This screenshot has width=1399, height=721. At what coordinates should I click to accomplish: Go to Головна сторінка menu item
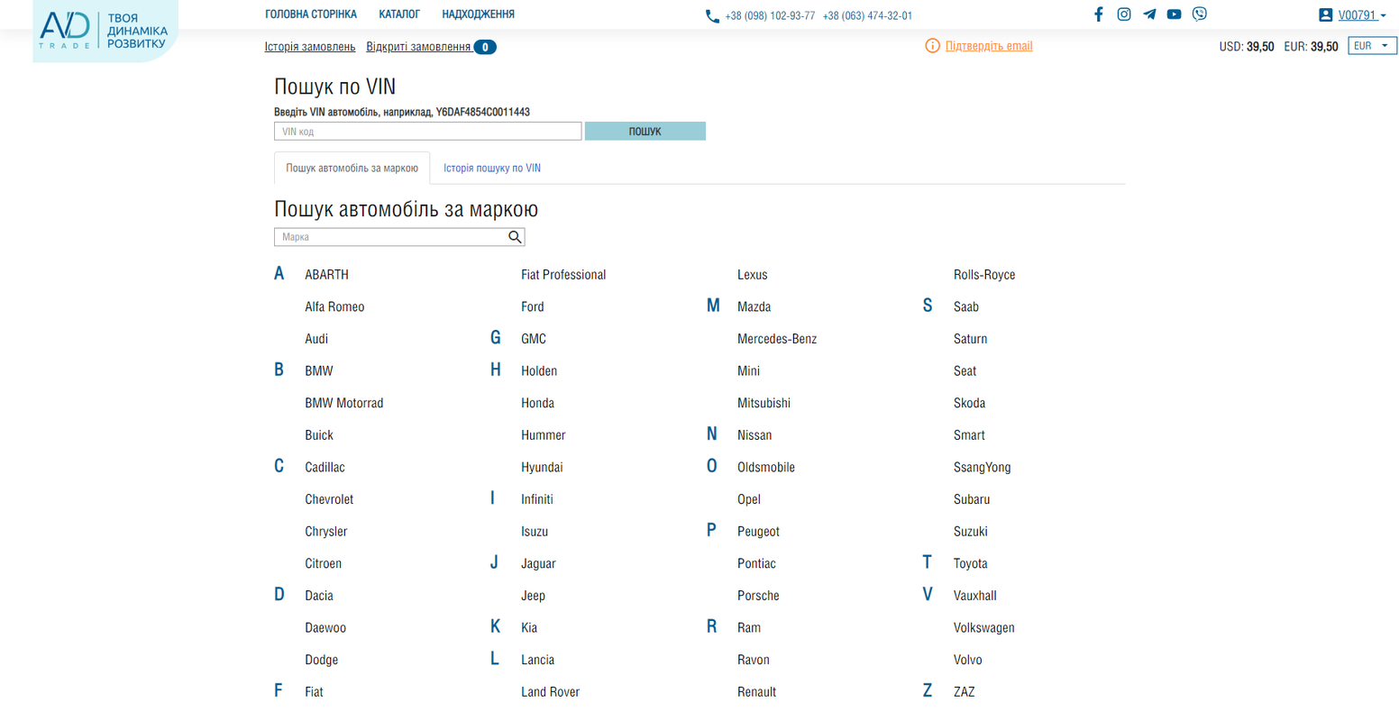click(x=311, y=14)
